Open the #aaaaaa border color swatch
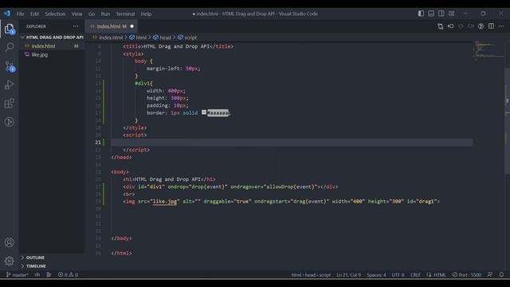The height and width of the screenshot is (287, 510). (x=204, y=112)
